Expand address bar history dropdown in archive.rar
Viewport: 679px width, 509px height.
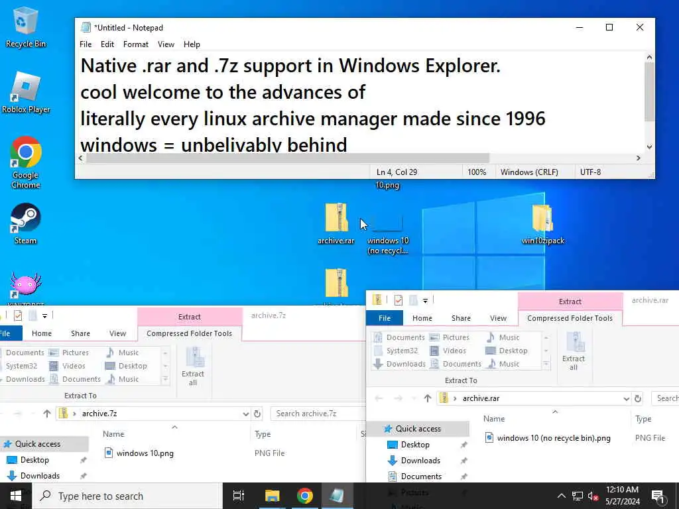click(x=626, y=398)
